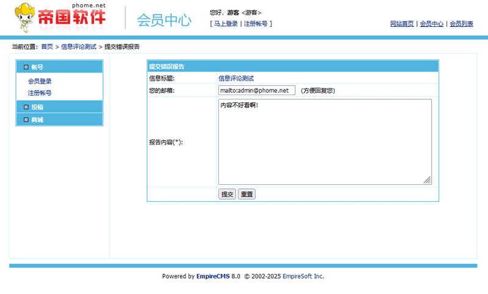Click the square icon beside 投稿
Viewport: 488px width, 294px height.
(x=26, y=107)
